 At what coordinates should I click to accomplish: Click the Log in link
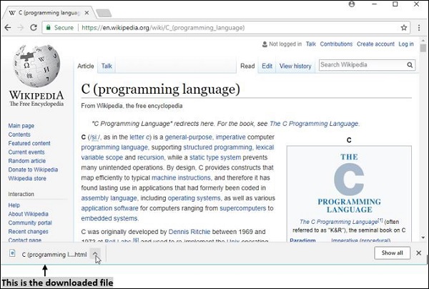tap(405, 44)
